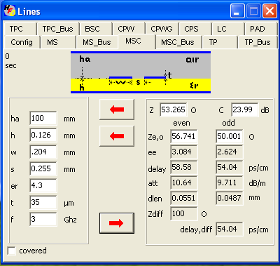Toggle the covered checkbox

(x=11, y=251)
